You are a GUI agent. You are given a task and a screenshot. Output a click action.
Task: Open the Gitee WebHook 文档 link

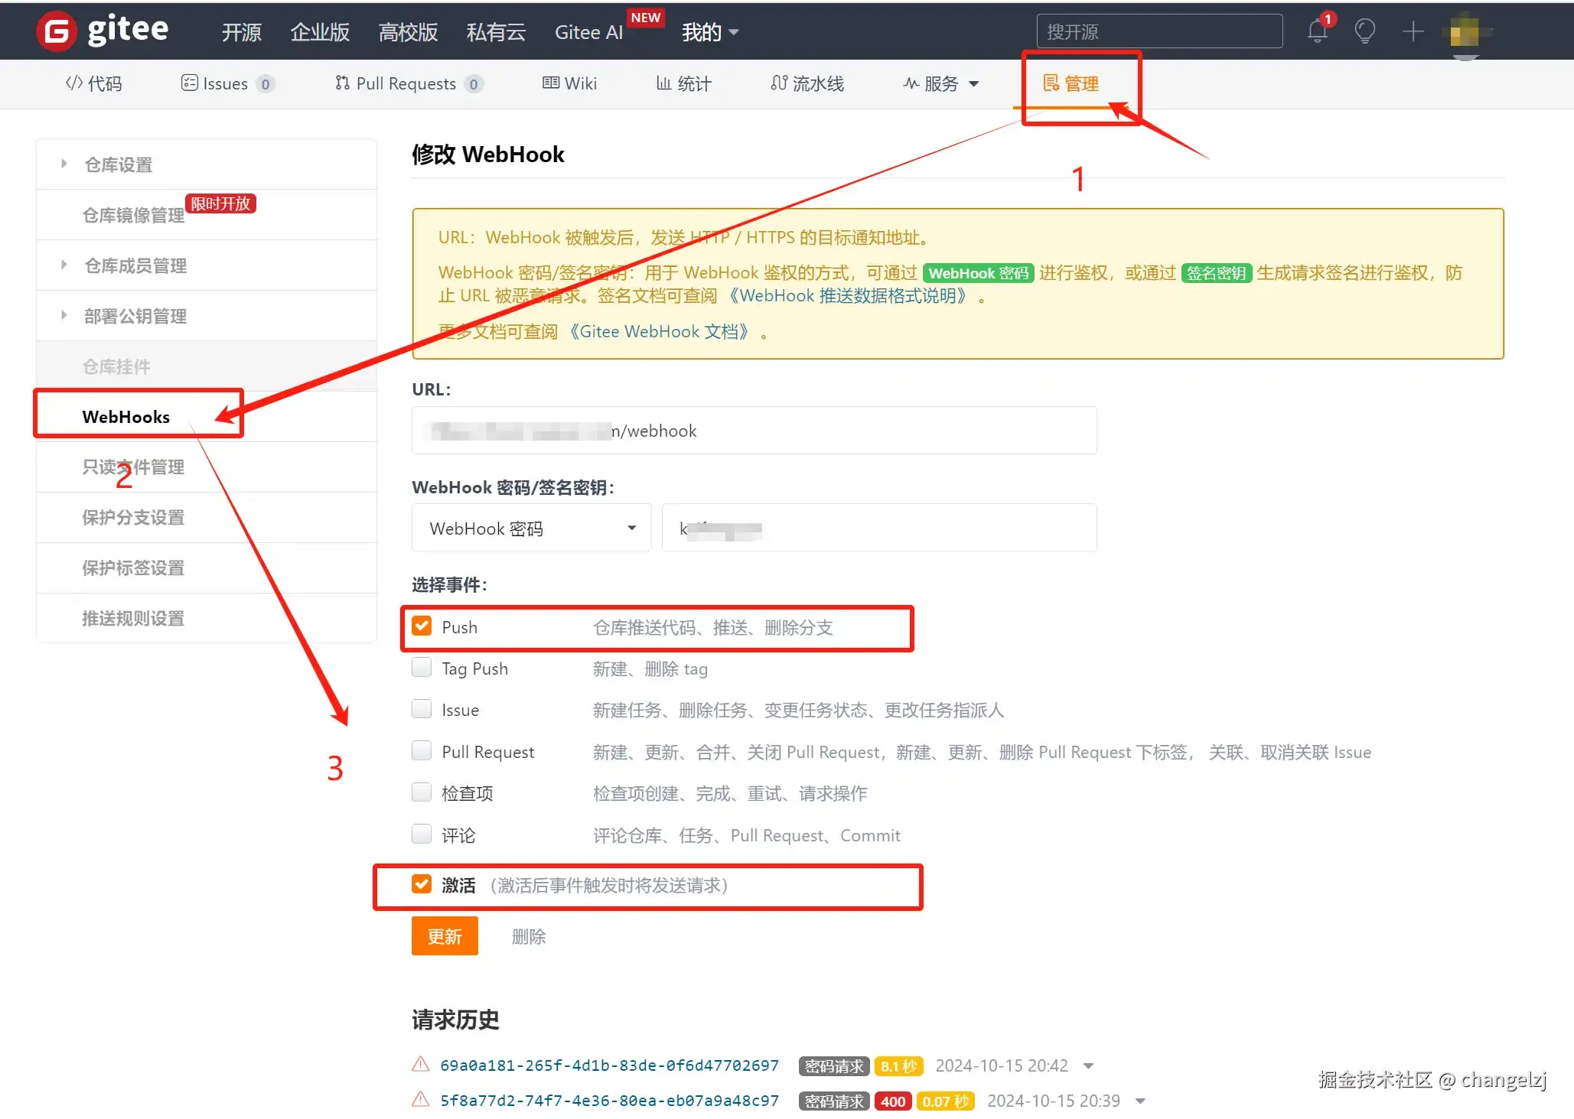pyautogui.click(x=659, y=331)
